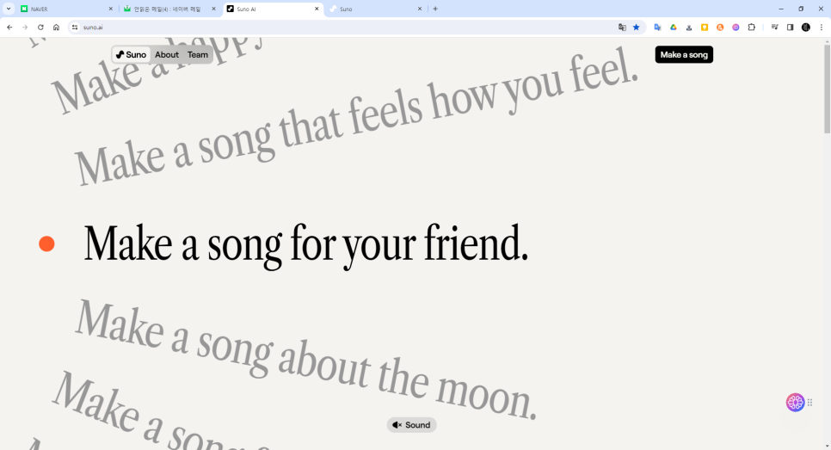View site information icon
The image size is (831, 450).
(75, 27)
